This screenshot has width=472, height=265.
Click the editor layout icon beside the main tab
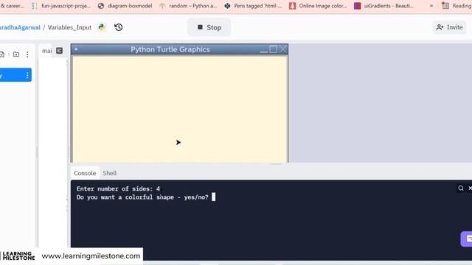(x=59, y=51)
